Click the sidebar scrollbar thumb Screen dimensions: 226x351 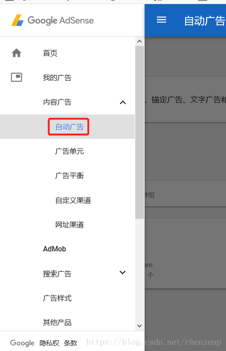pos(140,132)
